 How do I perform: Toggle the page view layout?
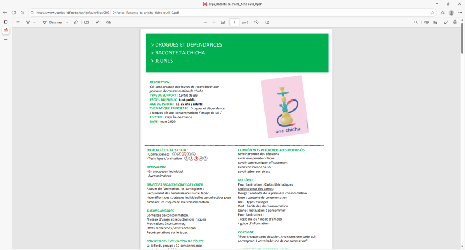[267, 22]
